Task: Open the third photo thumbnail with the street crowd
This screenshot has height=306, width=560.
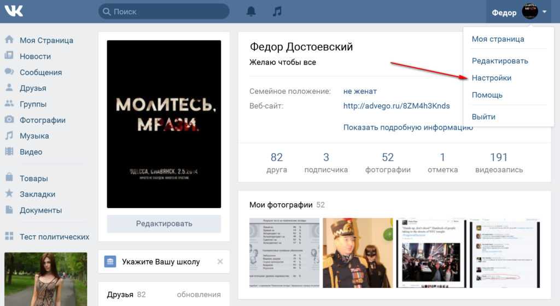Action: [x=431, y=253]
